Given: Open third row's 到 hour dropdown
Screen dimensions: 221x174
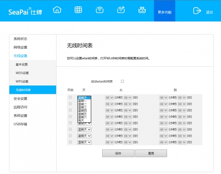Looking at the screenshot, I should pyautogui.click(x=164, y=110).
